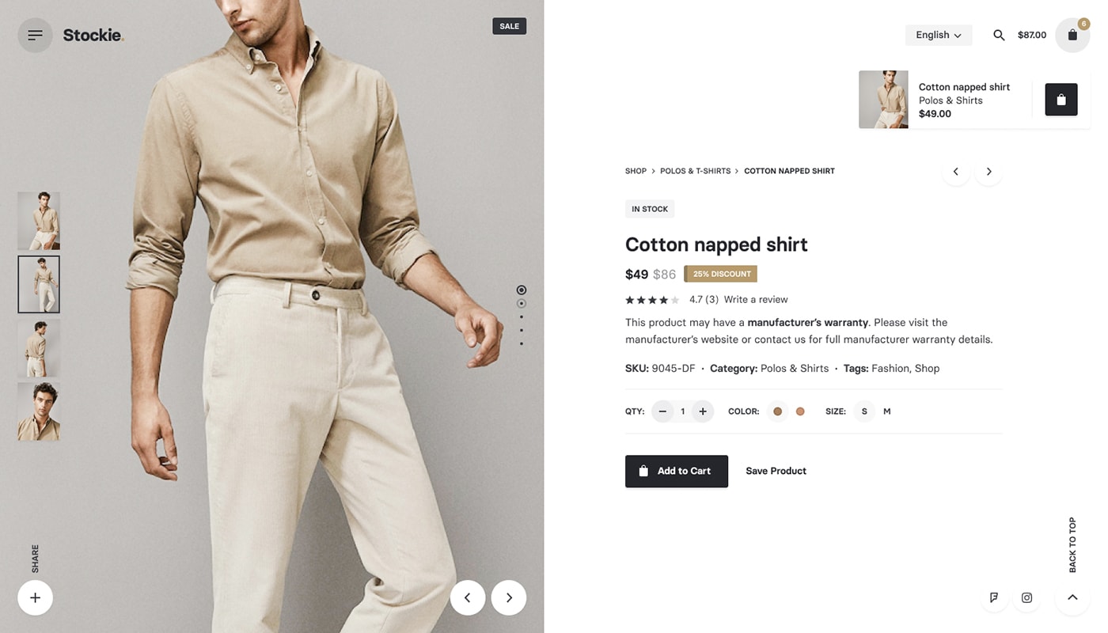Click Back to Top chevron
Viewport: 1108px width, 633px height.
point(1072,597)
